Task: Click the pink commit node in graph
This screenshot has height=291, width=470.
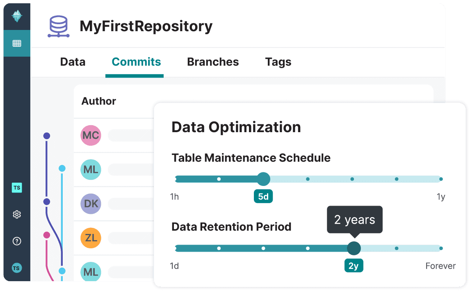Action: (47, 235)
